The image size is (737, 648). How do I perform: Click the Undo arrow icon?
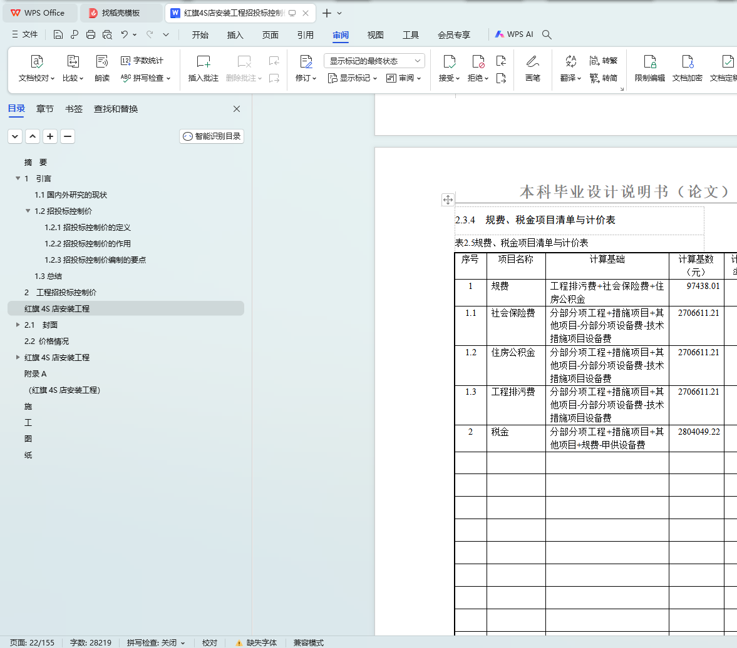click(x=124, y=34)
